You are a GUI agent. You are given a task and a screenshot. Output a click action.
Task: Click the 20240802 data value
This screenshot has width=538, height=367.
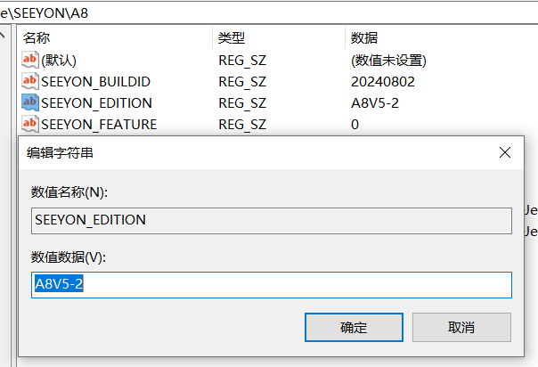pyautogui.click(x=383, y=82)
